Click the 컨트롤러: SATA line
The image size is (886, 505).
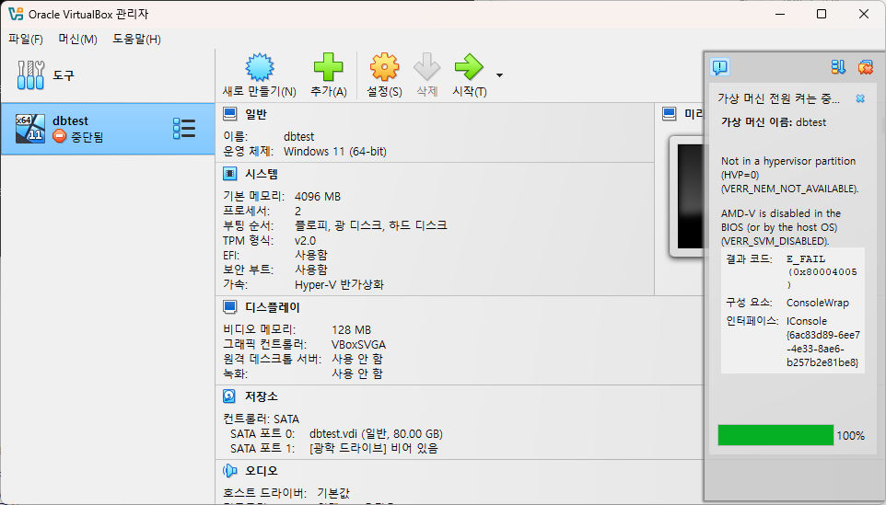click(x=261, y=419)
